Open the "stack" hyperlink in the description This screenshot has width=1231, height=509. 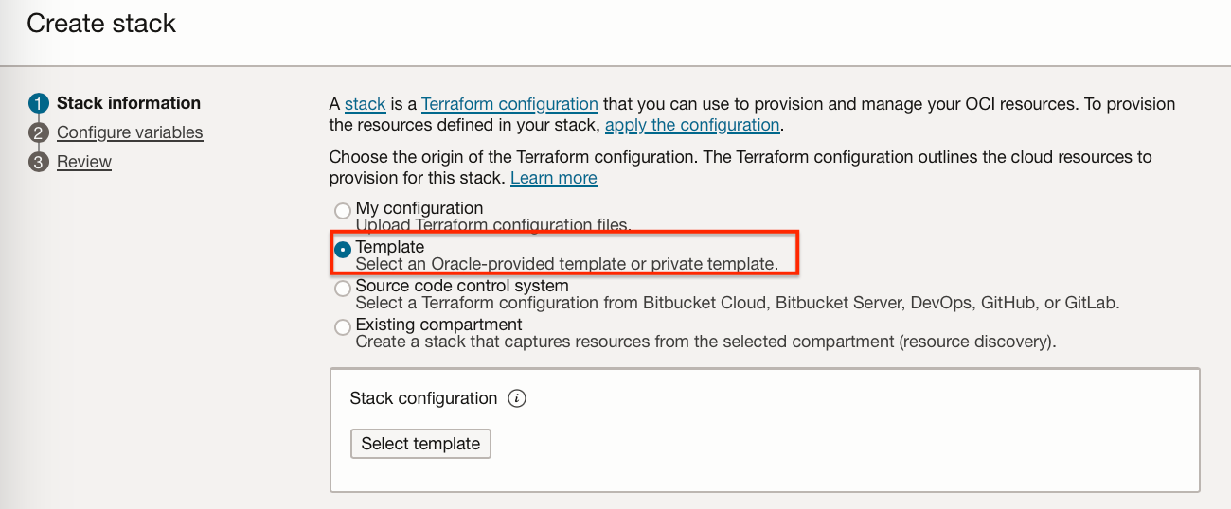tap(365, 104)
